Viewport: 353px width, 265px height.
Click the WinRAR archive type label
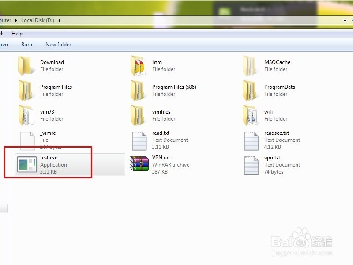coord(171,165)
